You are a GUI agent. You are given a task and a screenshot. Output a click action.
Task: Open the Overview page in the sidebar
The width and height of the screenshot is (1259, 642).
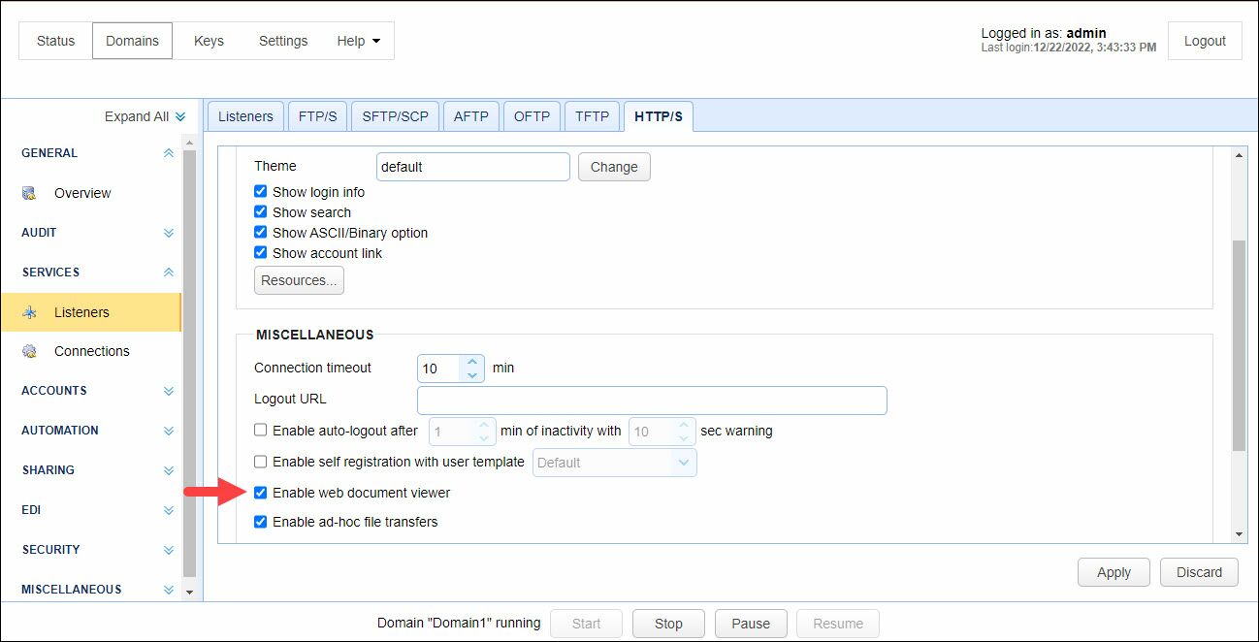[x=81, y=193]
